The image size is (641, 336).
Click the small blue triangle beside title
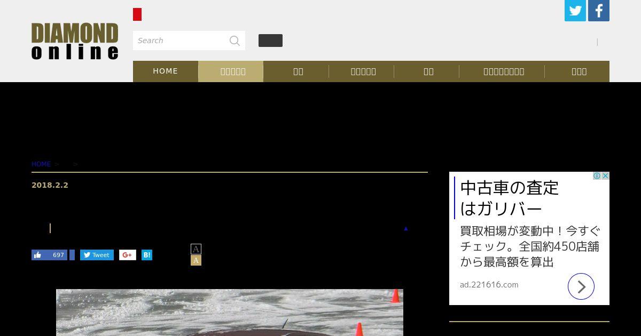pos(406,229)
